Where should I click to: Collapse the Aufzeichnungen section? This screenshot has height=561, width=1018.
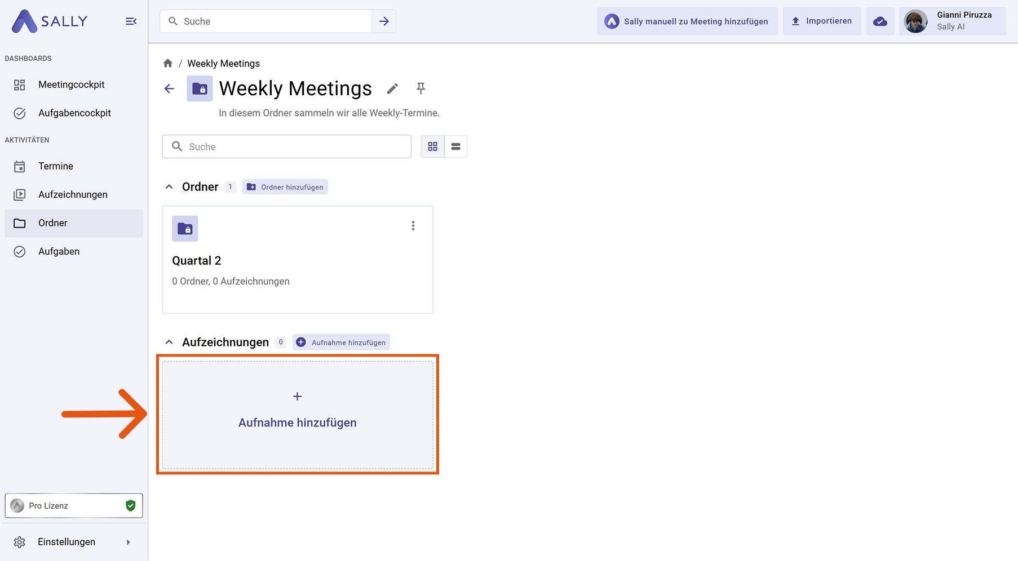click(x=169, y=342)
